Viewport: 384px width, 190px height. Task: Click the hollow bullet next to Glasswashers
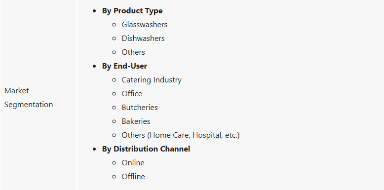click(x=114, y=25)
